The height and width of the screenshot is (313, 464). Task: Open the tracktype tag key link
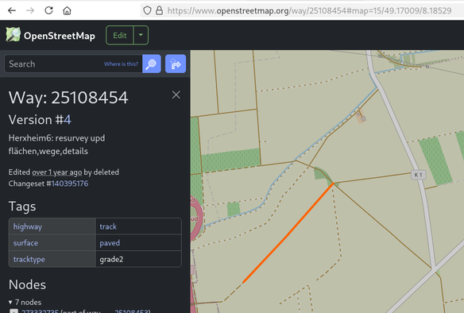(x=29, y=260)
